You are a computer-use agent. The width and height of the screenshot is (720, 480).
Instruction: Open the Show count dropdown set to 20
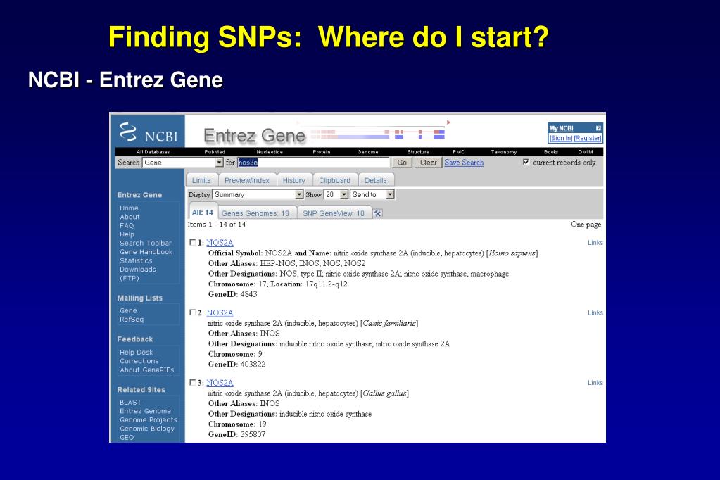[336, 195]
